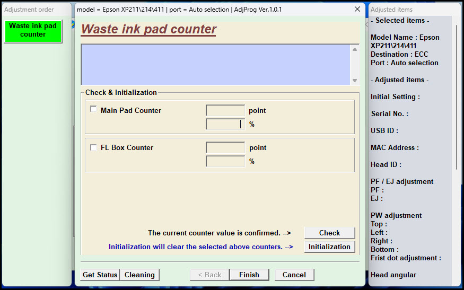
Task: Click the log box scroll down arrow
Action: 355,81
